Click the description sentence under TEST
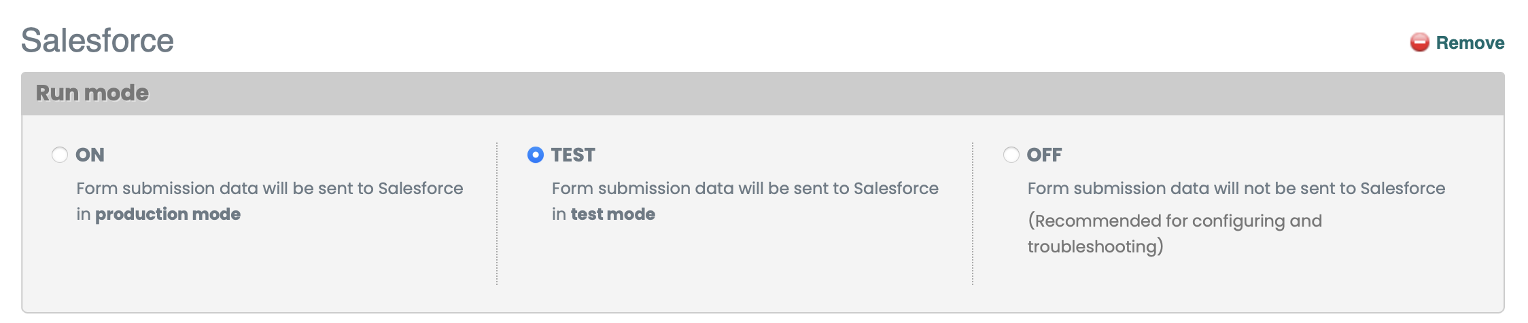 [745, 189]
